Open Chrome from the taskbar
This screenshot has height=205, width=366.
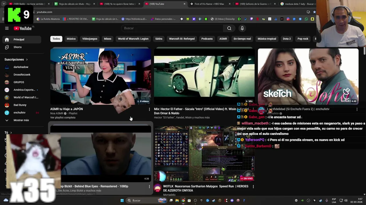[x=183, y=200]
